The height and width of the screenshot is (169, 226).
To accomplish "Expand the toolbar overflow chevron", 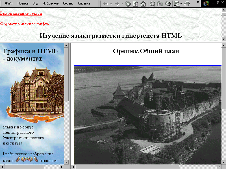I will [x=198, y=2].
